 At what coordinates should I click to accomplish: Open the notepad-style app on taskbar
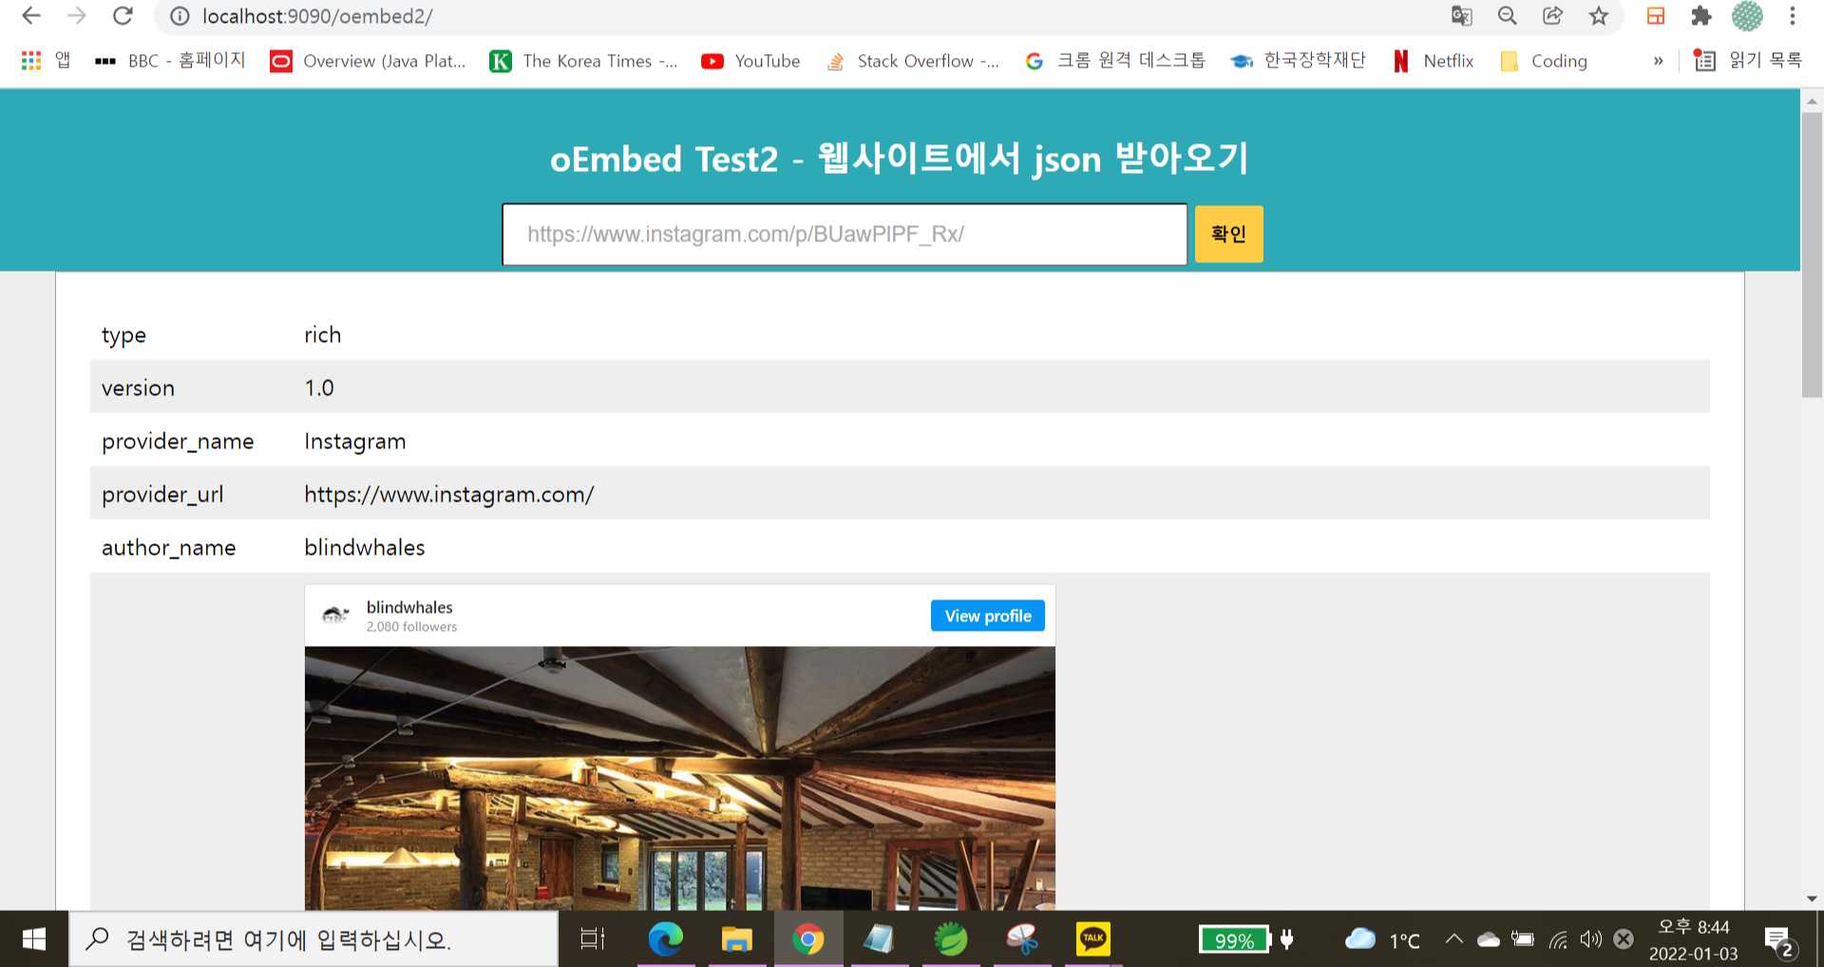[879, 939]
